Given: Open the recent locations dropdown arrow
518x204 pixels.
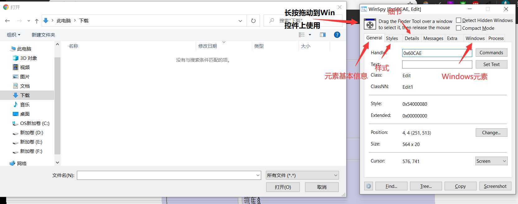Looking at the screenshot, I should click(x=29, y=21).
